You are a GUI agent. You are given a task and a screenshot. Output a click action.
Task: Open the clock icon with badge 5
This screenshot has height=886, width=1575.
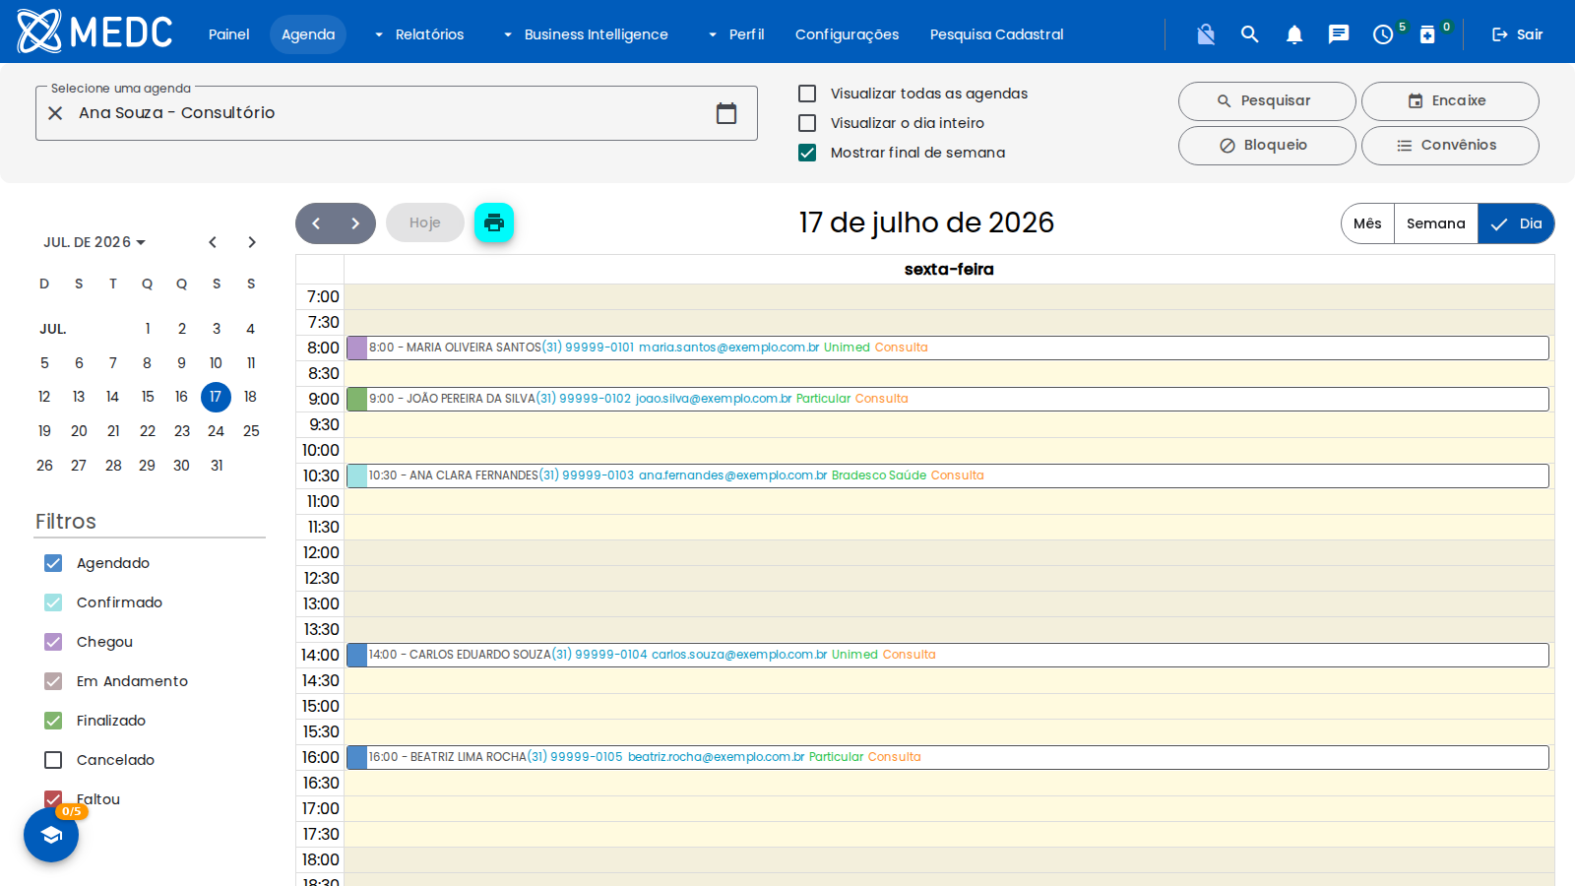coord(1383,34)
